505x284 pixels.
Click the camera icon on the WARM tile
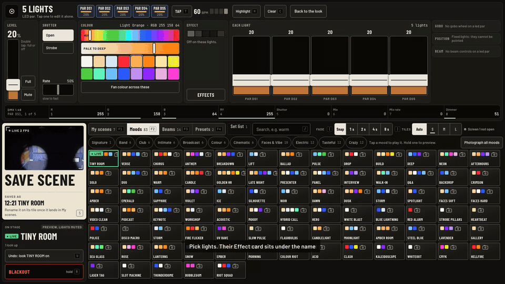[x=171, y=173]
